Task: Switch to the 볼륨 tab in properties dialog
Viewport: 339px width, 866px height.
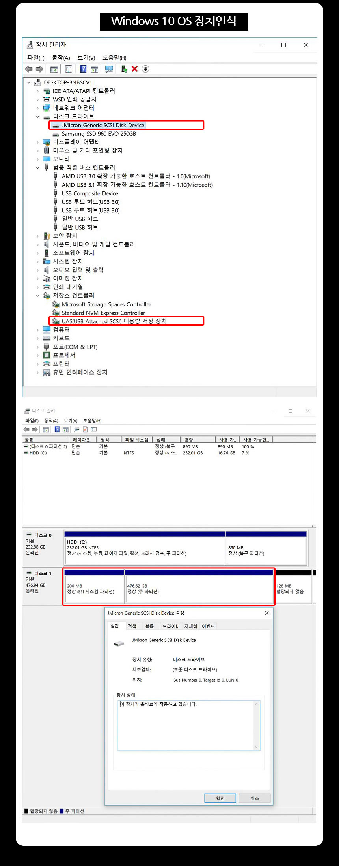Action: pyautogui.click(x=149, y=626)
